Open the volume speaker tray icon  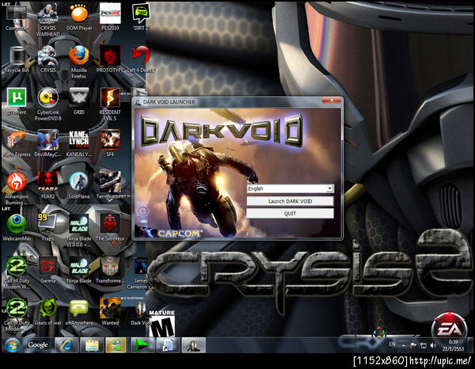coord(433,345)
